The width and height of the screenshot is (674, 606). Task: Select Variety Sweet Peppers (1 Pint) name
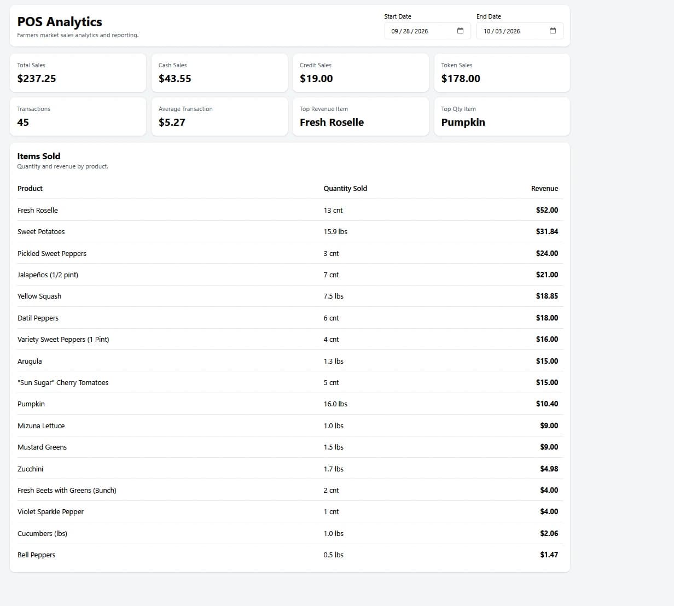point(63,339)
